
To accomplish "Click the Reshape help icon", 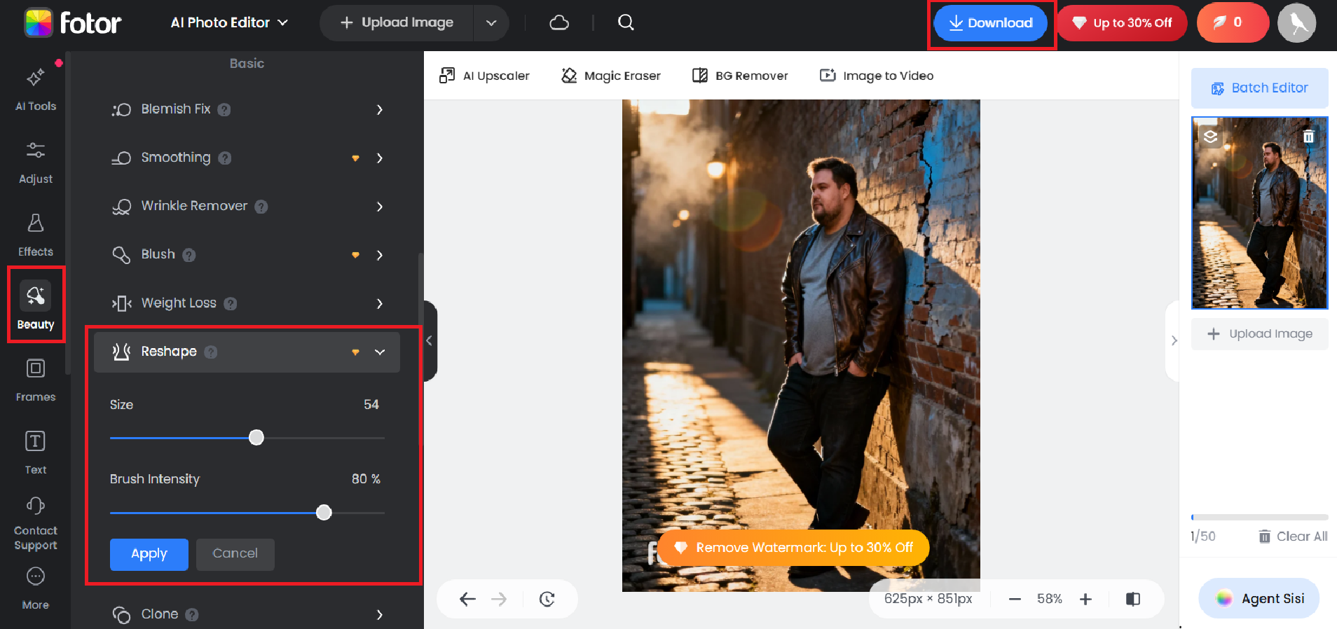I will 211,352.
